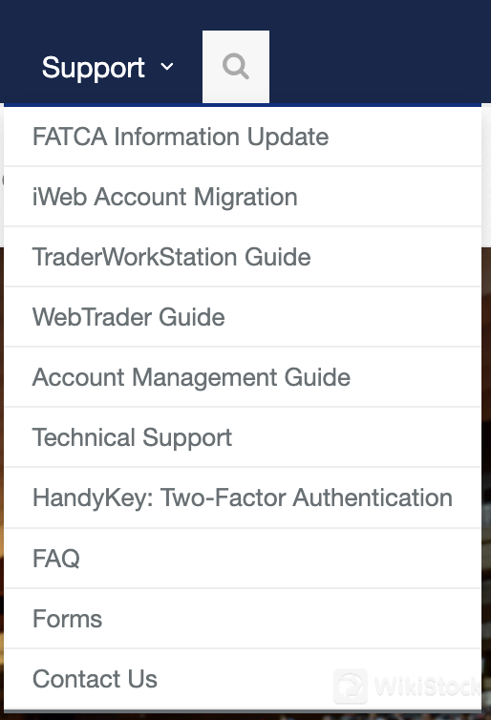Click the gray search button box
Image resolution: width=491 pixels, height=720 pixels.
click(236, 67)
